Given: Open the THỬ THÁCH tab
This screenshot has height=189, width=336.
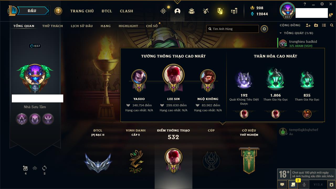Looking at the screenshot, I should pos(52,26).
